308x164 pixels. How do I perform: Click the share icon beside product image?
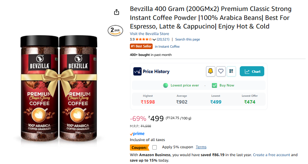click(116, 12)
